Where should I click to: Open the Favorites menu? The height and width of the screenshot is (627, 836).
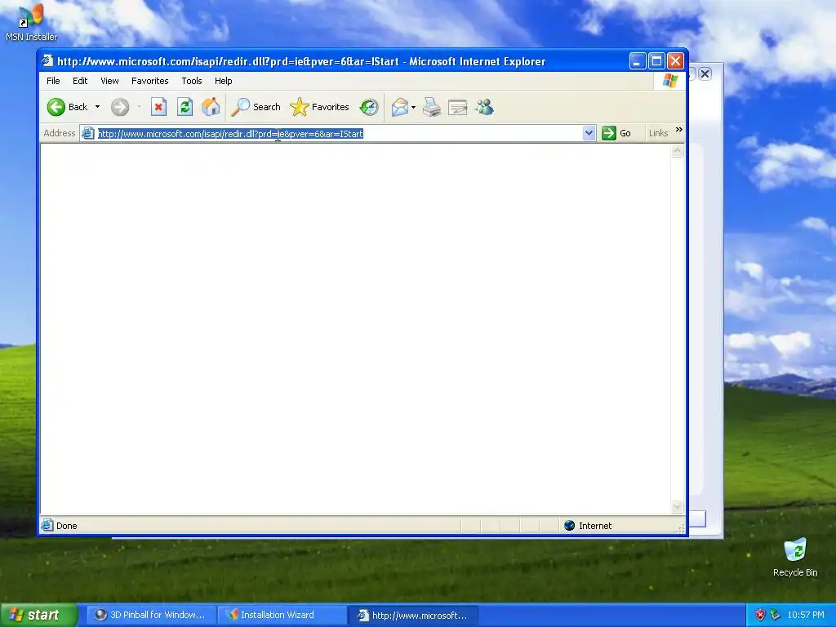(150, 81)
